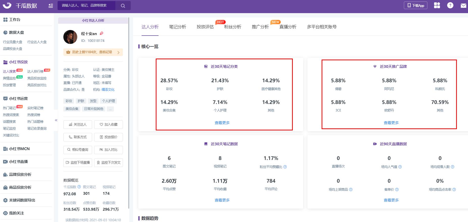Click the 我的关注 eye icon
468x222 pixels.
pyautogui.click(x=5, y=213)
